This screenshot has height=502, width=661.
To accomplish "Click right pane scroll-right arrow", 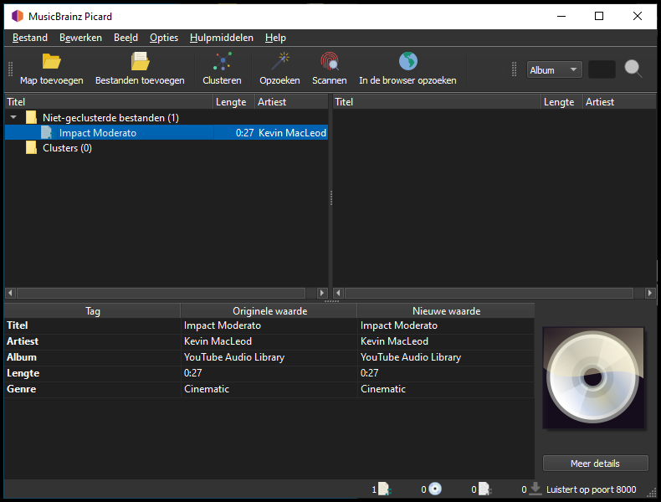I will [x=650, y=293].
